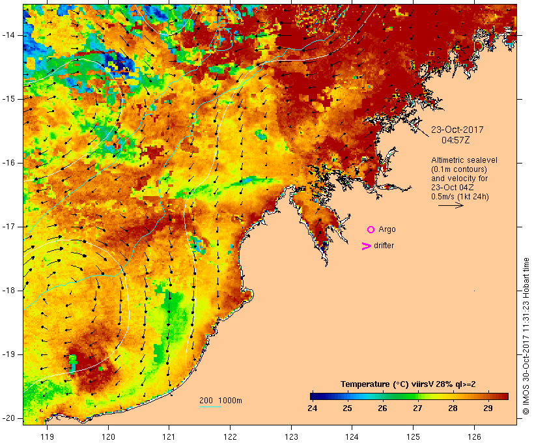
Task: Click the 'Argo' legend label
Action: click(x=387, y=229)
